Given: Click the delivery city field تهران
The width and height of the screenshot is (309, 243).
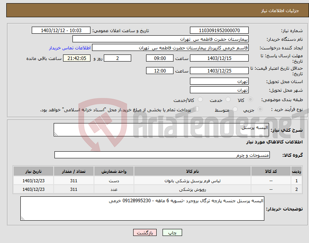Looking at the screenshot, I should 219,90.
